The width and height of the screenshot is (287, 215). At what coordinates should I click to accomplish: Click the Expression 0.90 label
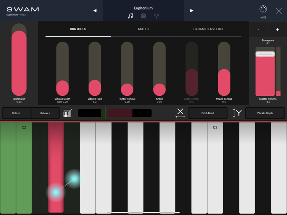(19, 100)
